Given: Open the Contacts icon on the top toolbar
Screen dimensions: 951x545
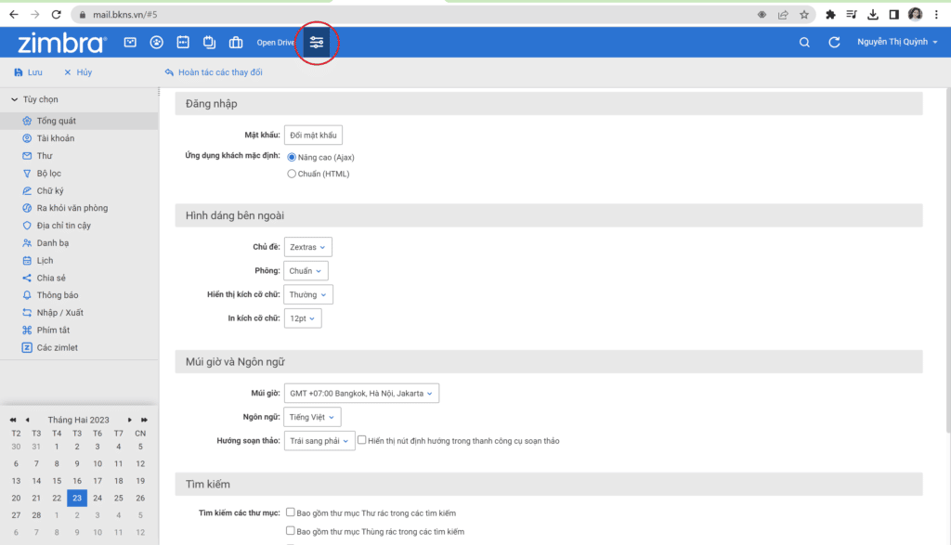Looking at the screenshot, I should 156,42.
